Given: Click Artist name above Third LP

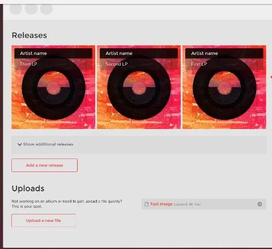Looking at the screenshot, I should pyautogui.click(x=33, y=53).
